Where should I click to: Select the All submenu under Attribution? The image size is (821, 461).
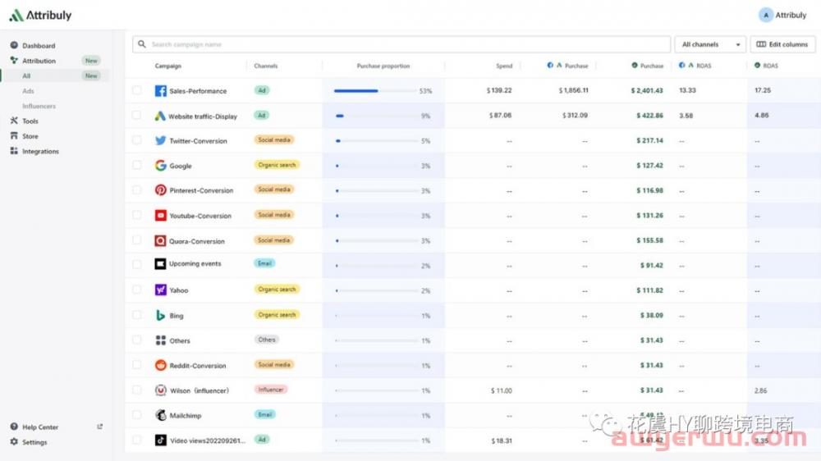(26, 75)
